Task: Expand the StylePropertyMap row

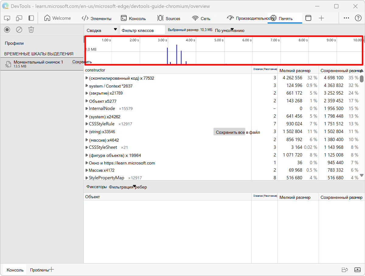Action: pyautogui.click(x=87, y=178)
